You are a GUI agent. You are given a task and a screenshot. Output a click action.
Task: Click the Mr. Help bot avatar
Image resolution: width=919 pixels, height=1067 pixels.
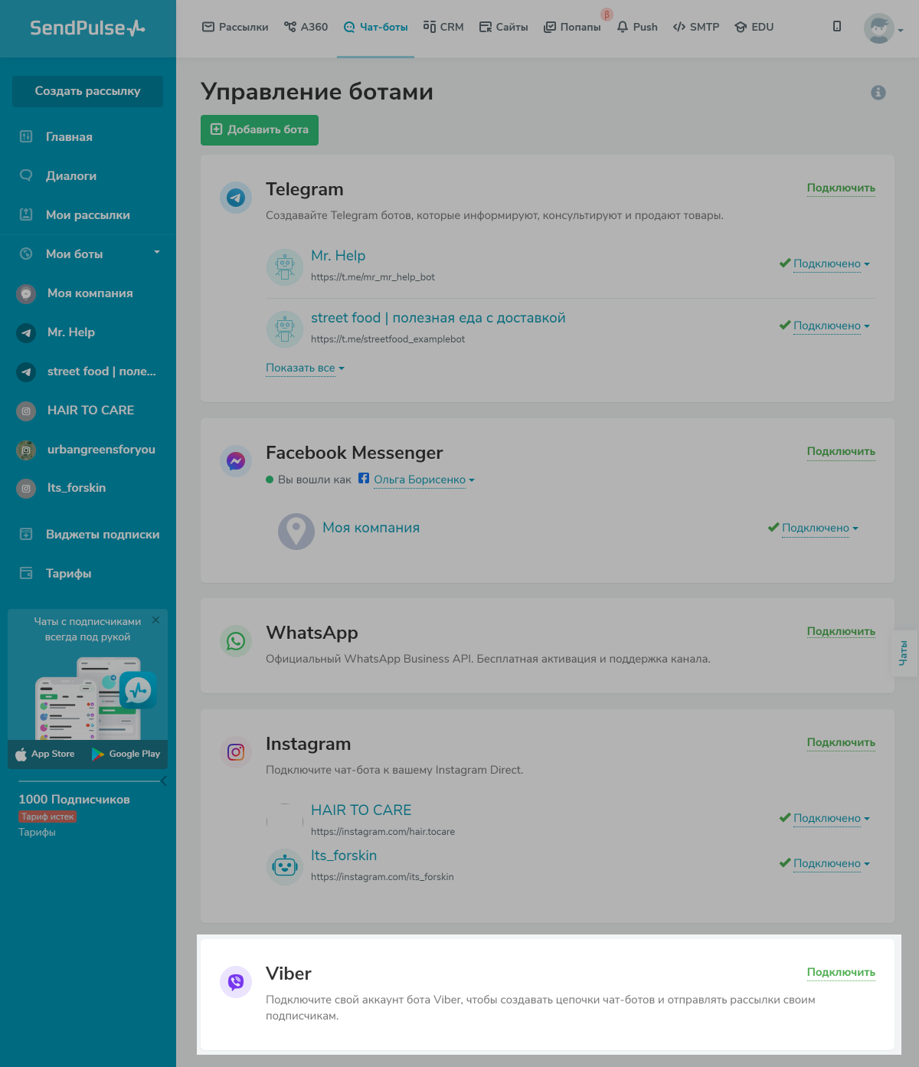pyautogui.click(x=285, y=267)
